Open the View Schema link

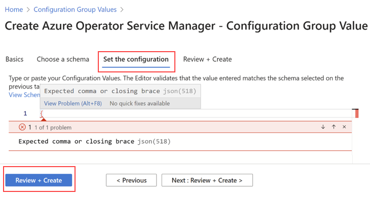click(24, 95)
